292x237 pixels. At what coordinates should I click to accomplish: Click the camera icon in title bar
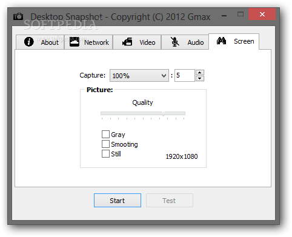[18, 16]
